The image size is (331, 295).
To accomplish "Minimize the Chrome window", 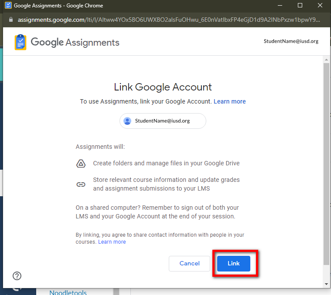I will click(x=280, y=6).
